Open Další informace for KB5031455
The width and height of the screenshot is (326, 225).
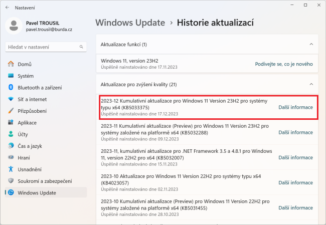(295, 208)
